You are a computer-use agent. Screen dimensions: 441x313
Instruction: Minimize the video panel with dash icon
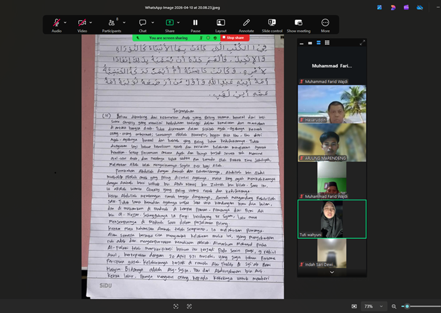point(302,43)
